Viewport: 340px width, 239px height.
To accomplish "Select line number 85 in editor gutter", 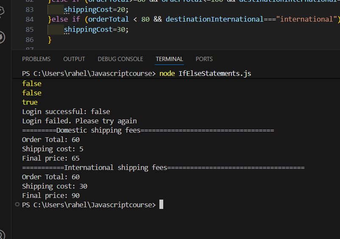I will coord(29,30).
